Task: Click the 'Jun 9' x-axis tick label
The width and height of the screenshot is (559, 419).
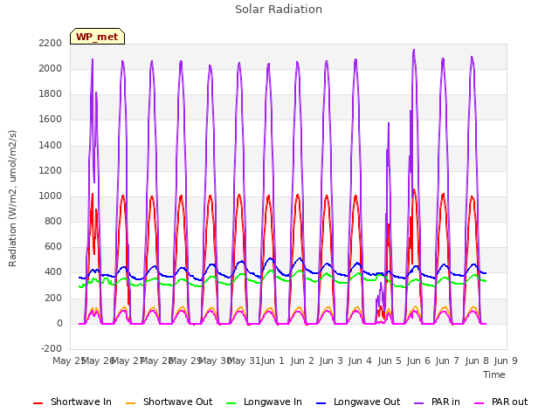Action: pos(506,361)
